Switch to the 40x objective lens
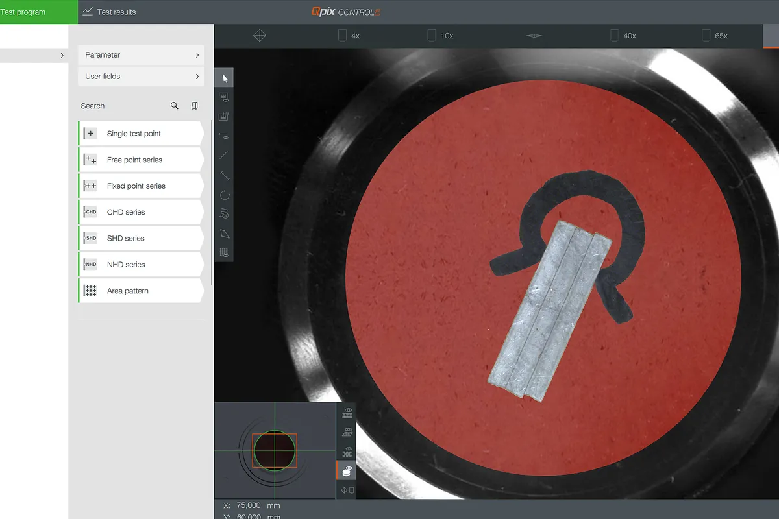Screen dimensions: 779x519 623,36
